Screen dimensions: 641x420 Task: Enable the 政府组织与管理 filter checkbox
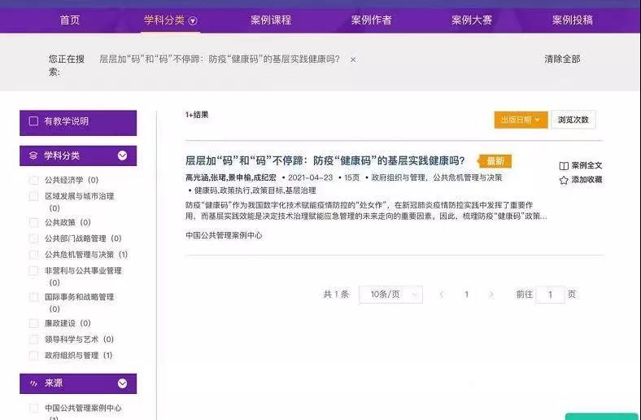point(33,356)
